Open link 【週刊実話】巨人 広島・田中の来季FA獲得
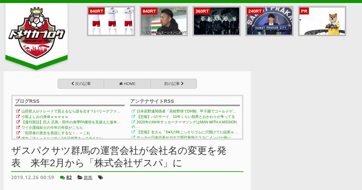 tap(71, 122)
